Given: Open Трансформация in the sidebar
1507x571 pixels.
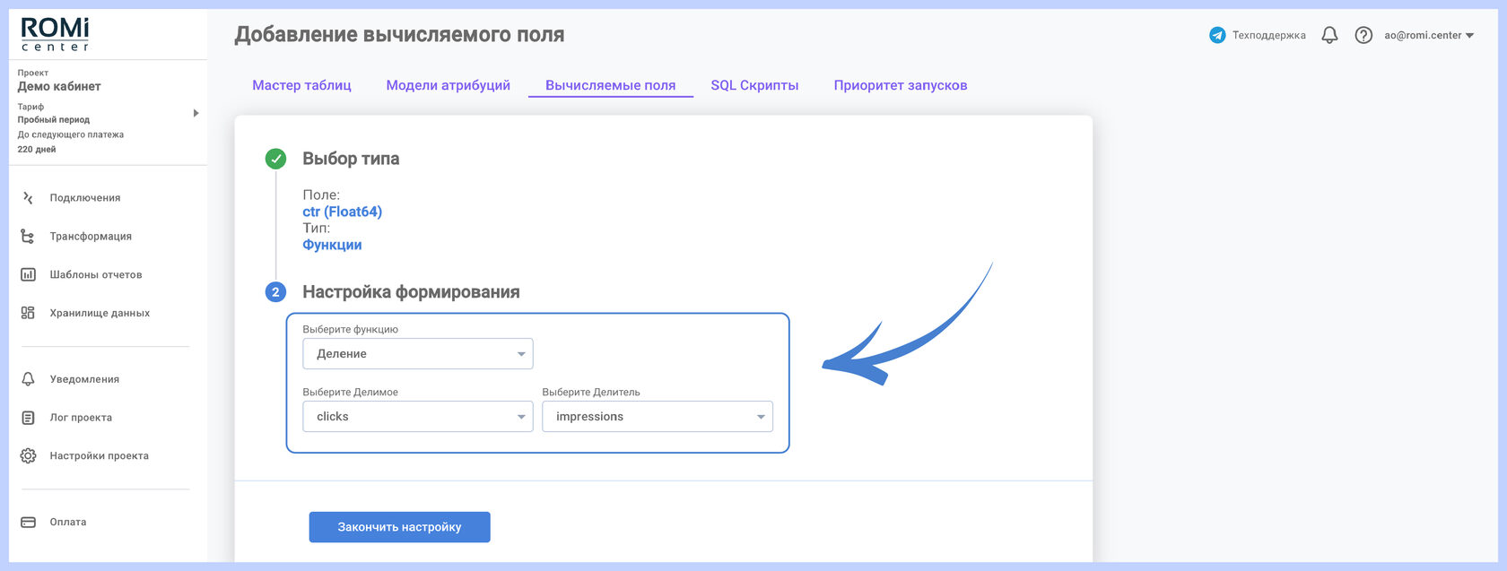Looking at the screenshot, I should point(91,236).
